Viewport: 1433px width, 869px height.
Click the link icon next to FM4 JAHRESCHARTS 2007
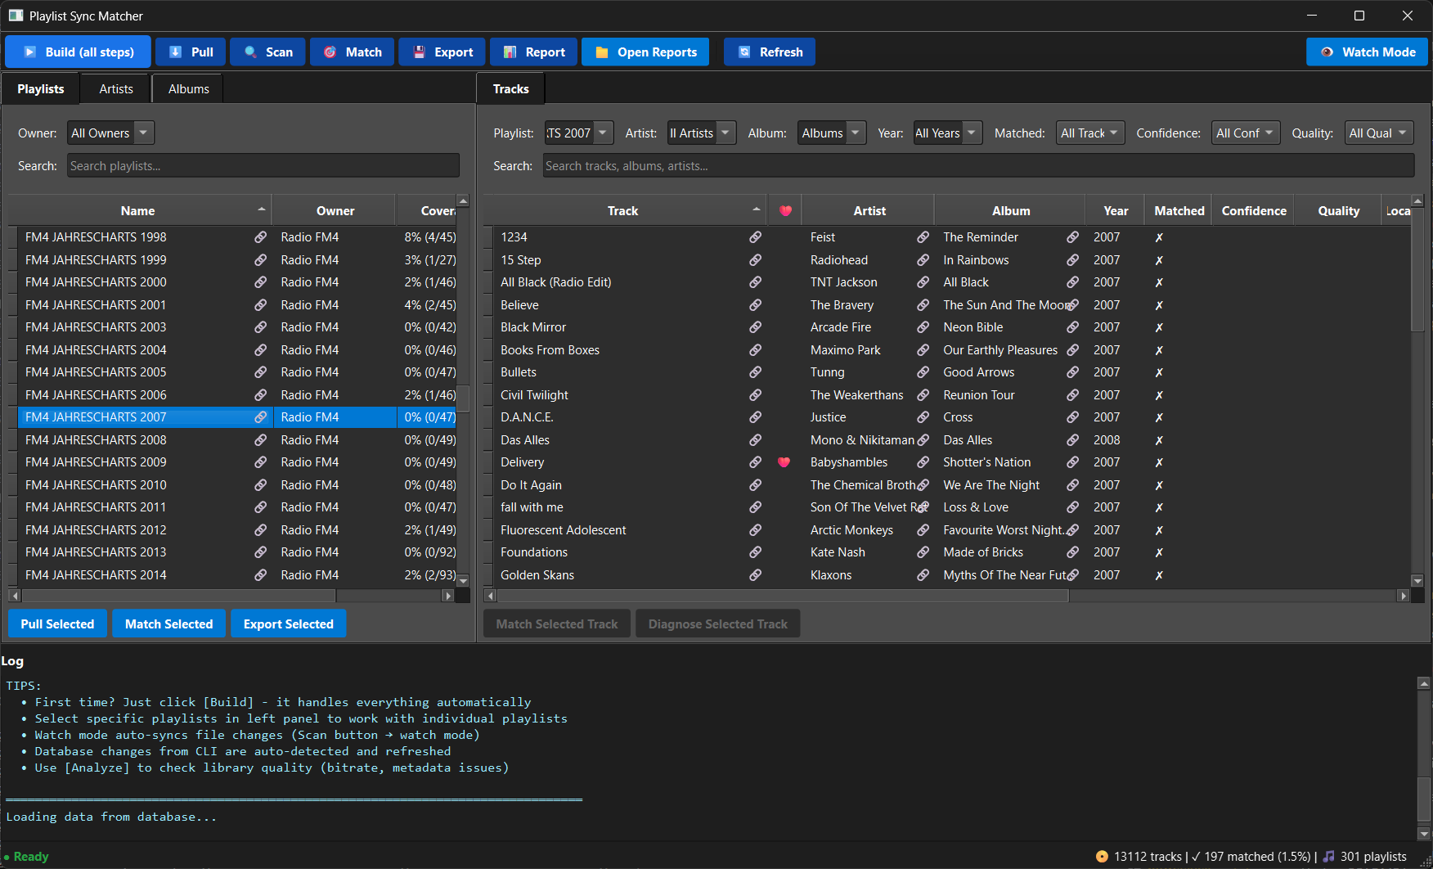(260, 417)
